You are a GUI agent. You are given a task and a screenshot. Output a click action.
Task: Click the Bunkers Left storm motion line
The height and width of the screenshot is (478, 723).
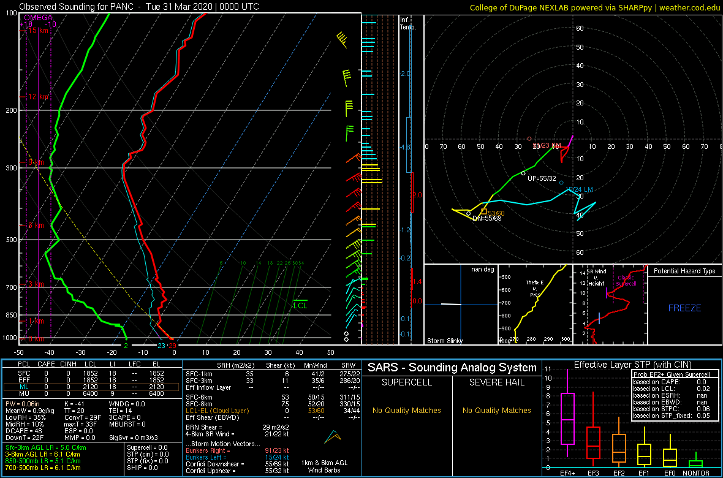tap(238, 457)
